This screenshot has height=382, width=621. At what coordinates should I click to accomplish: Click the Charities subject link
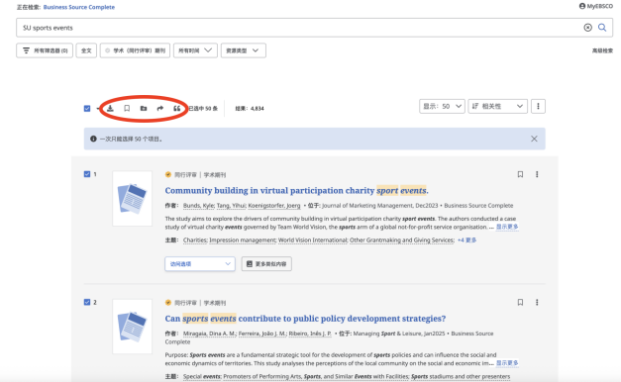click(195, 239)
